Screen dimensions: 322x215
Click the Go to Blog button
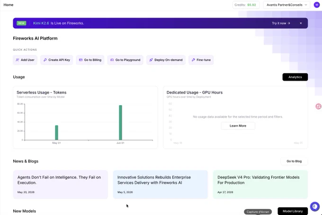tap(294, 161)
